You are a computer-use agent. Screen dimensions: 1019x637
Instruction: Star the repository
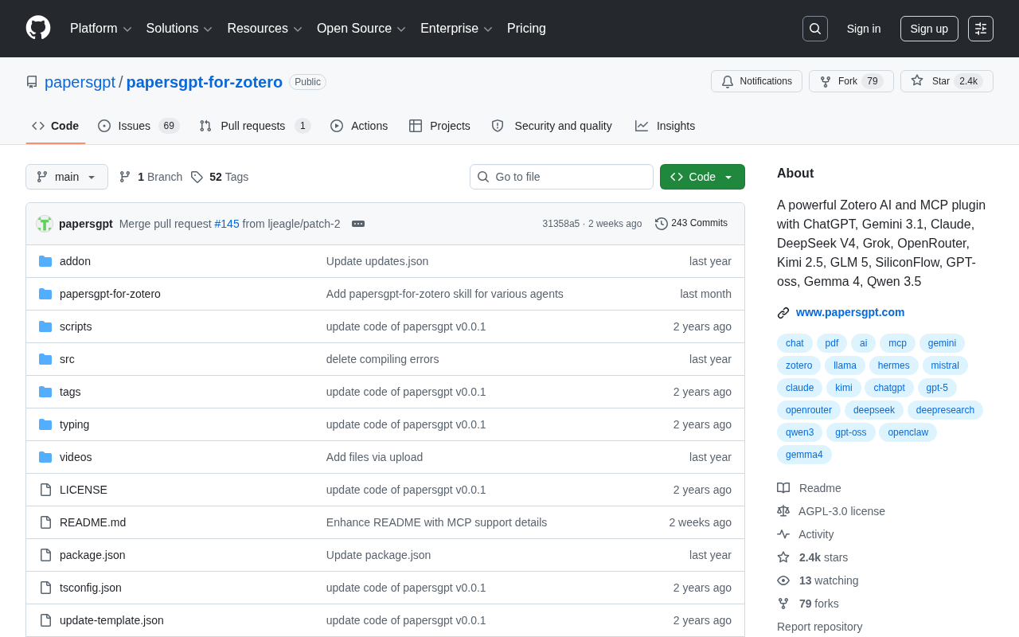pos(947,81)
